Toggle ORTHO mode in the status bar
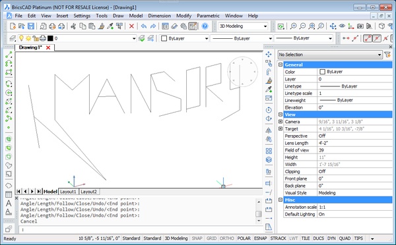This screenshot has width=396, height=245. [x=226, y=238]
